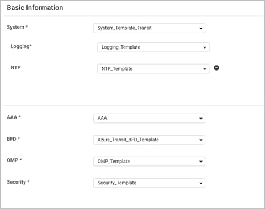The width and height of the screenshot is (265, 209).
Task: Click the AAA field label
Action: [x=14, y=117]
